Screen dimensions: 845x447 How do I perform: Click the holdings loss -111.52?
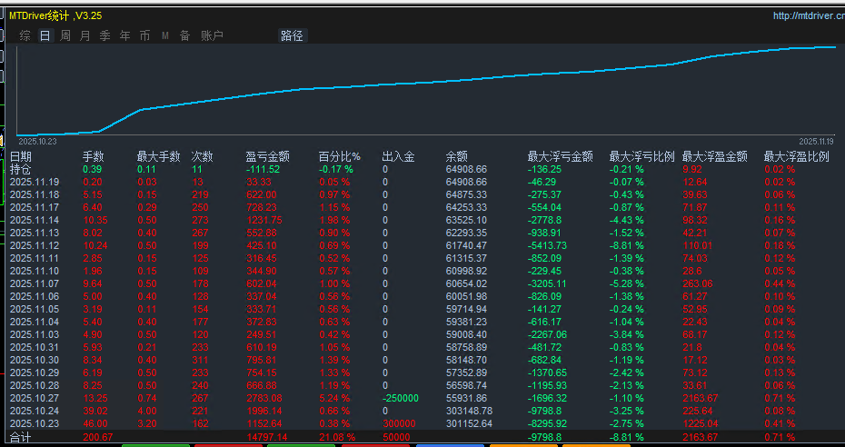tap(263, 169)
